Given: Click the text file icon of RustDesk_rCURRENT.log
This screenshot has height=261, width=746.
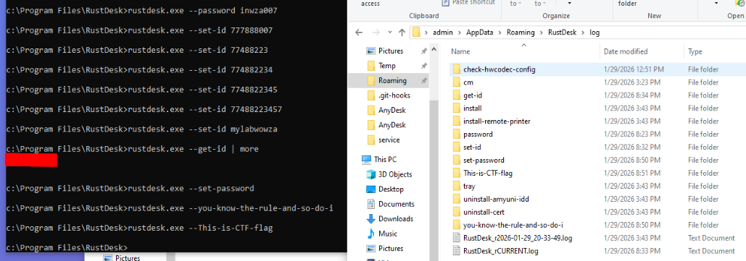Looking at the screenshot, I should tap(457, 251).
